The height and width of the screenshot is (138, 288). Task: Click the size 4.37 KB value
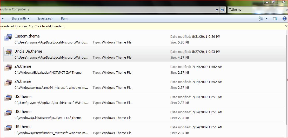click(x=184, y=58)
